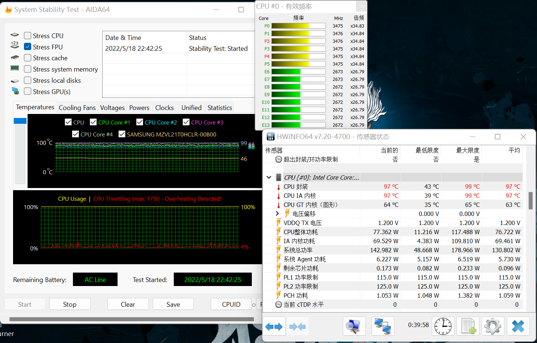Open the Statistics tab
537x343 pixels.
(220, 108)
